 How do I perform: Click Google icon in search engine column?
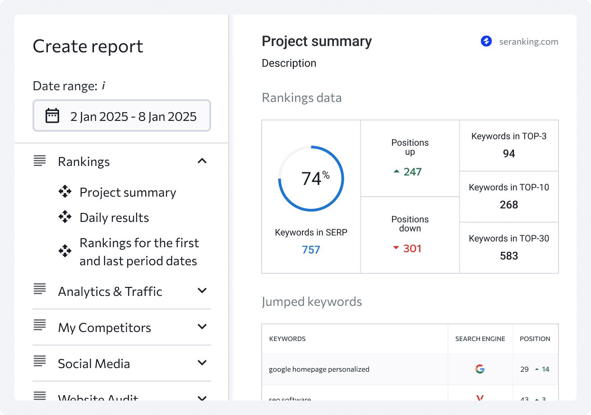point(480,369)
